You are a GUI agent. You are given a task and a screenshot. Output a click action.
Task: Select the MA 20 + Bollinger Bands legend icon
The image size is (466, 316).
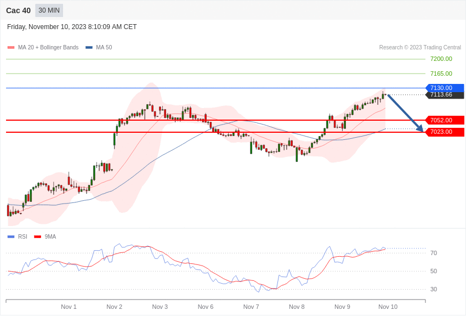10,47
